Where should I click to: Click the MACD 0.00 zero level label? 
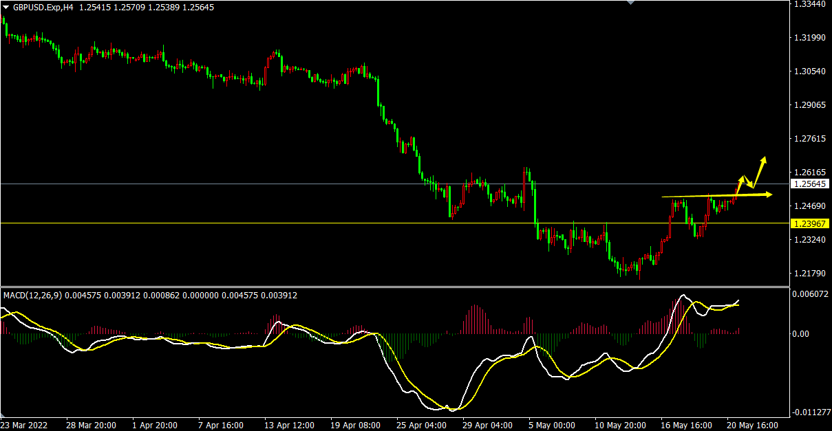pos(802,334)
